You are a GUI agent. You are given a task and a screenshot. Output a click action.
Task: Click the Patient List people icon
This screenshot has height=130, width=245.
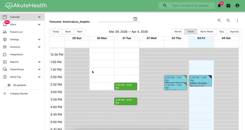(x=5, y=32)
